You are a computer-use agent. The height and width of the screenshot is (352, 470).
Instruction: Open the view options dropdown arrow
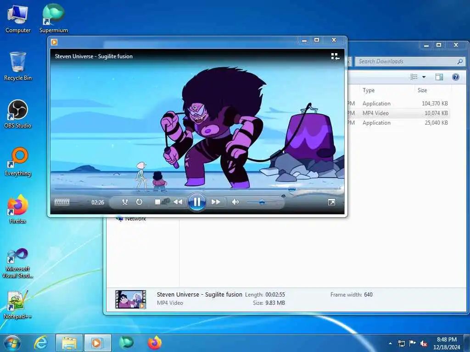424,77
